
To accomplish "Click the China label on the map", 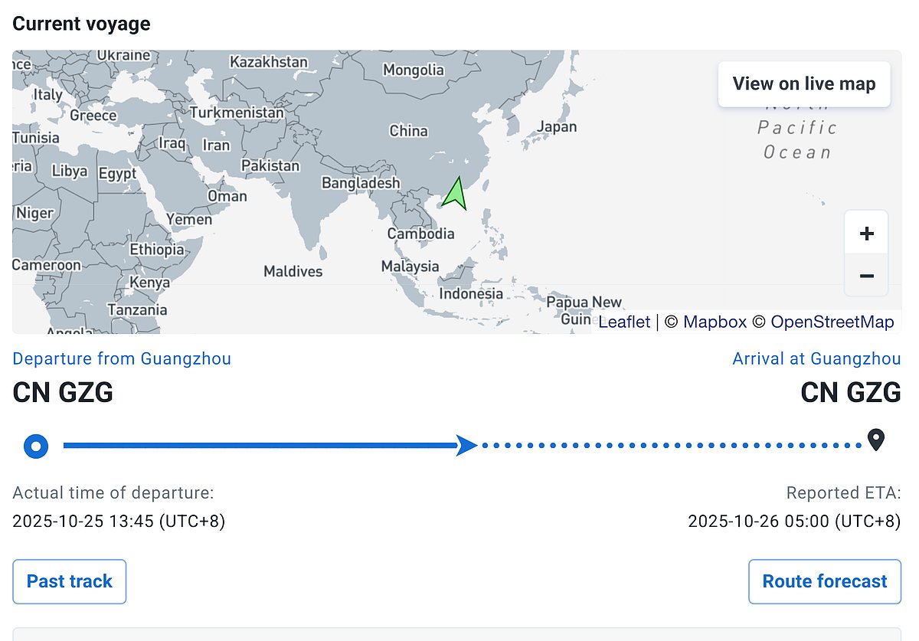I will (408, 131).
